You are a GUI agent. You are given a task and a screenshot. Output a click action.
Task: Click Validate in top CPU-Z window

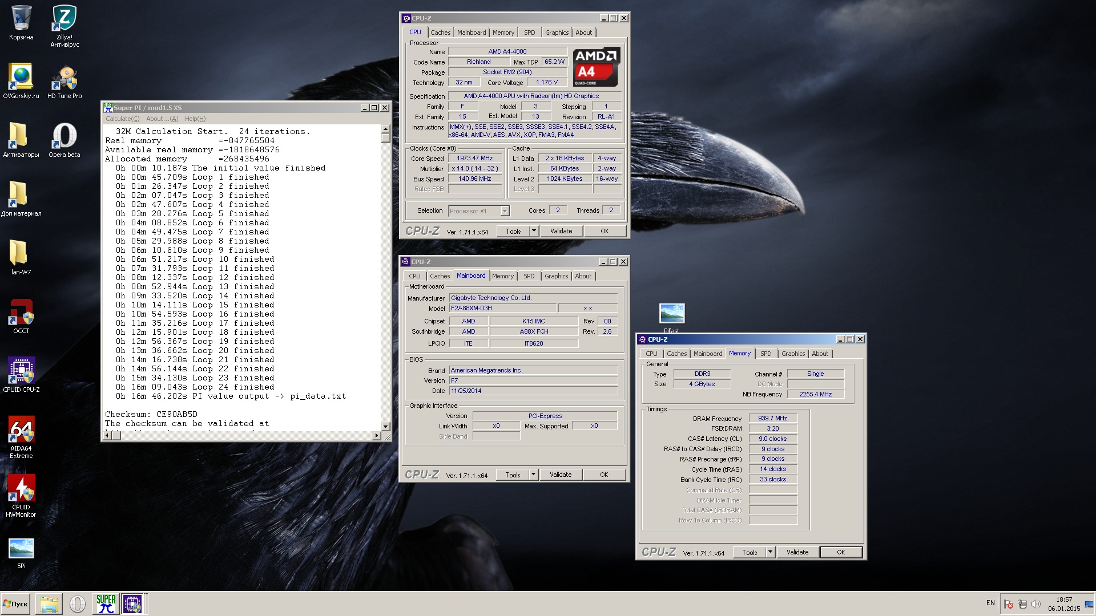pos(561,231)
